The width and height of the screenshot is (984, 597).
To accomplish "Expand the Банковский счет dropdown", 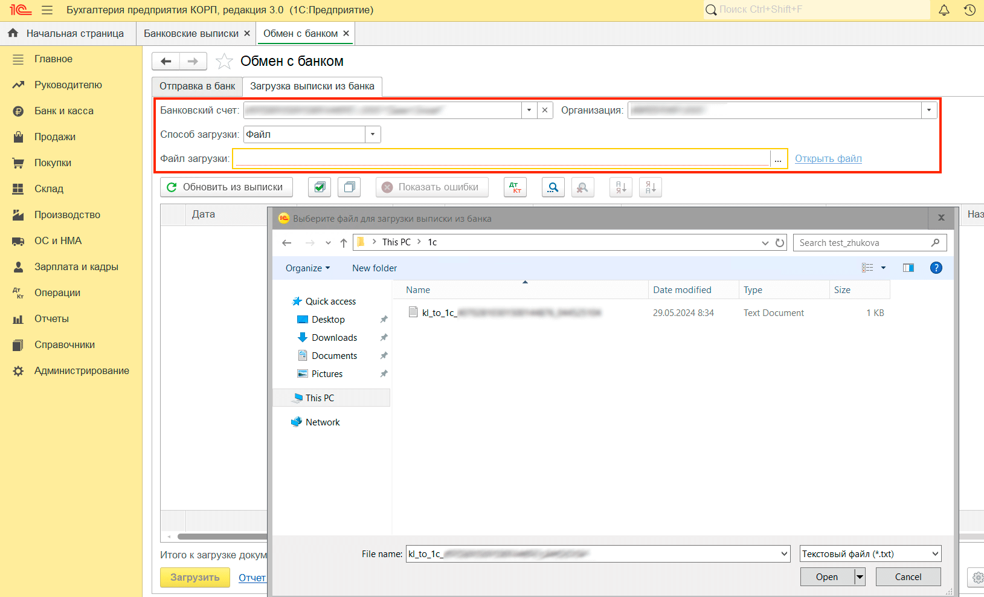I will pos(529,110).
